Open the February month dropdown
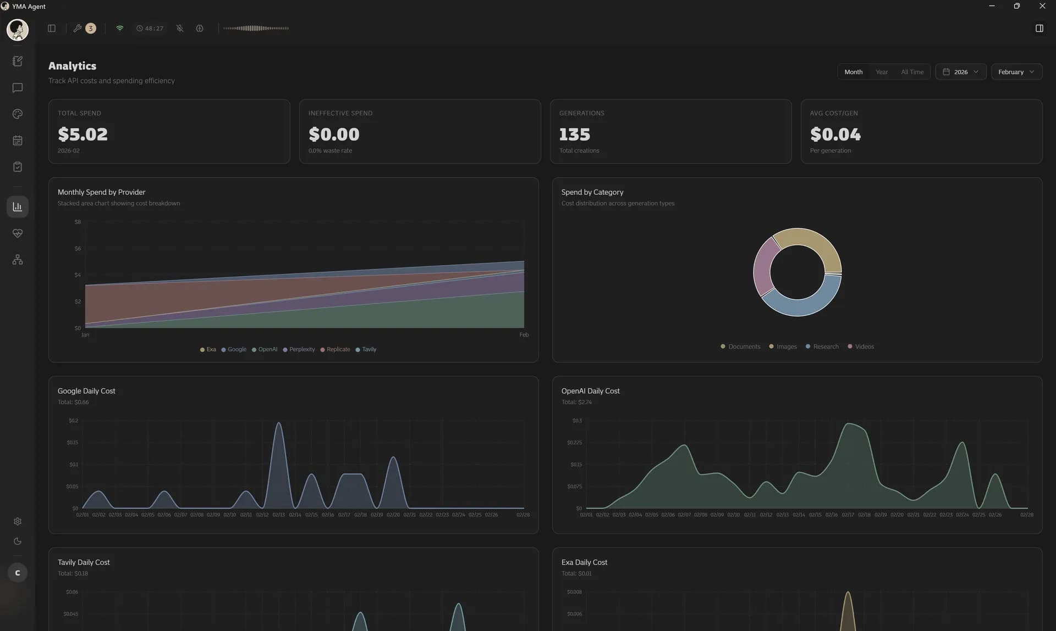The image size is (1056, 631). pos(1016,71)
